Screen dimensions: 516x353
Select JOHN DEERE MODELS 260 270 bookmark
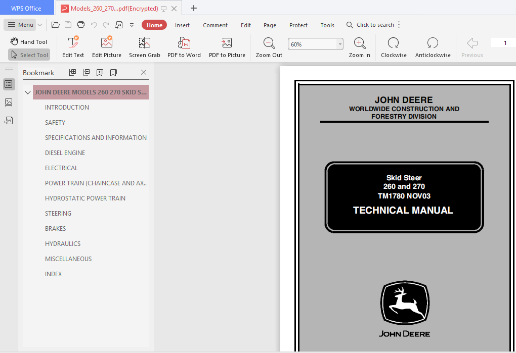click(91, 92)
